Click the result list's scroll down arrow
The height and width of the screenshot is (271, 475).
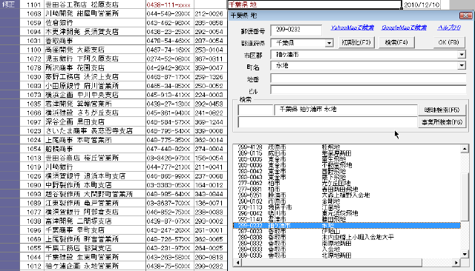pyautogui.click(x=465, y=254)
